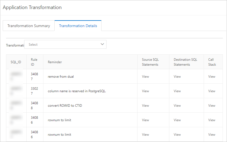View Destination SQL for reserved column name row
Screen dimensions: 227x142
(177, 91)
